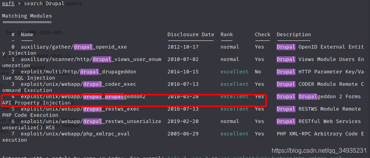The image size is (370, 158).
Task: Click the 'Matching Modules' heading
Action: 27,16
